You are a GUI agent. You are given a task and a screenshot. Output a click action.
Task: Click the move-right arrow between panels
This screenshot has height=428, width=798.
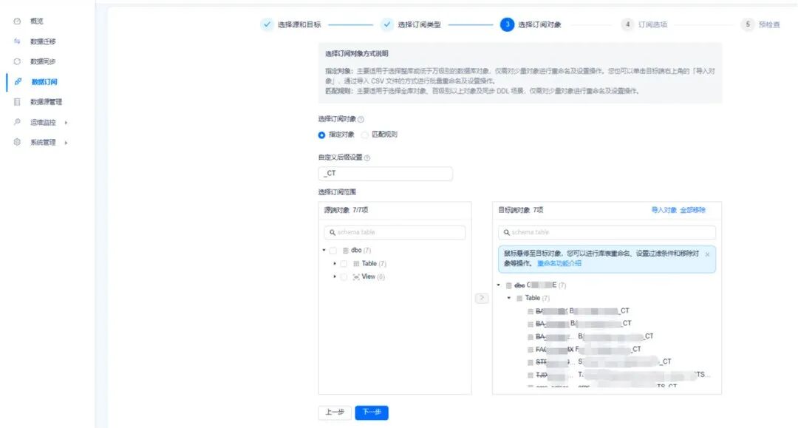click(x=482, y=298)
